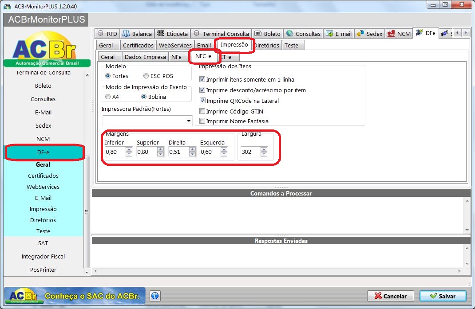Viewport: 475px width, 309px height.
Task: Select ESC-POS model radio button
Action: pos(146,76)
